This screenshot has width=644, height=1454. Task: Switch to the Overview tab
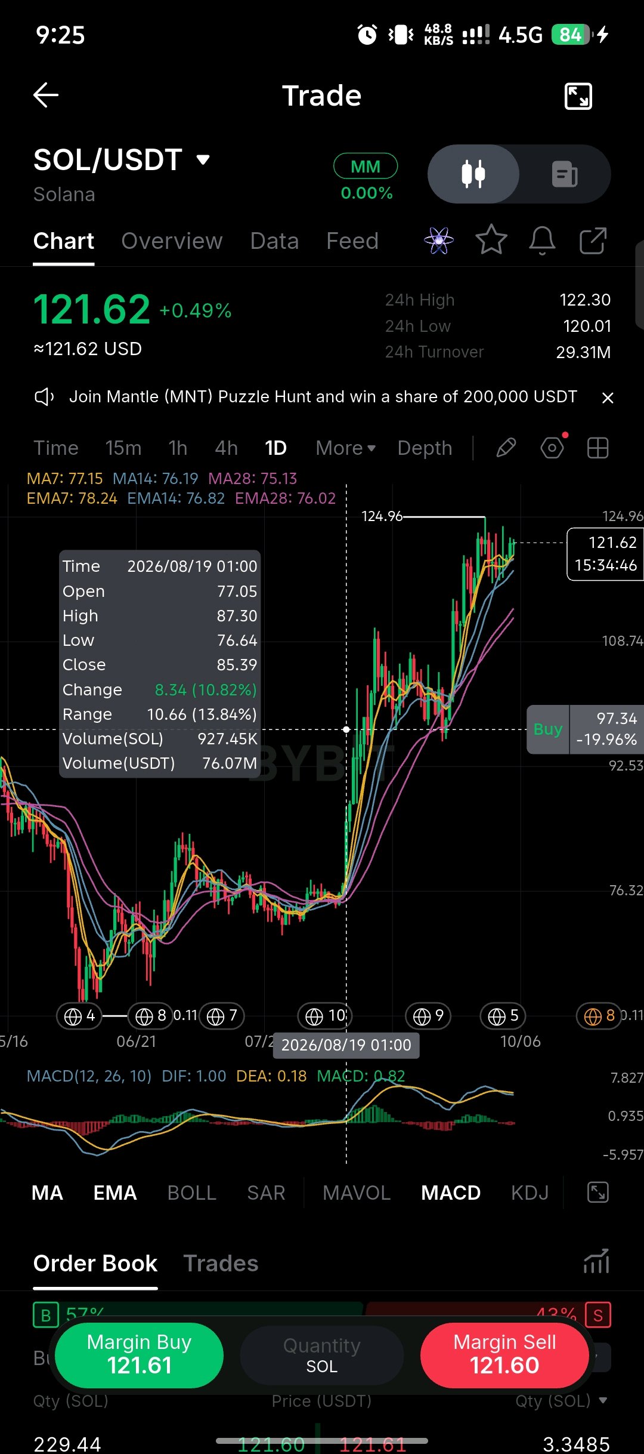coord(172,241)
